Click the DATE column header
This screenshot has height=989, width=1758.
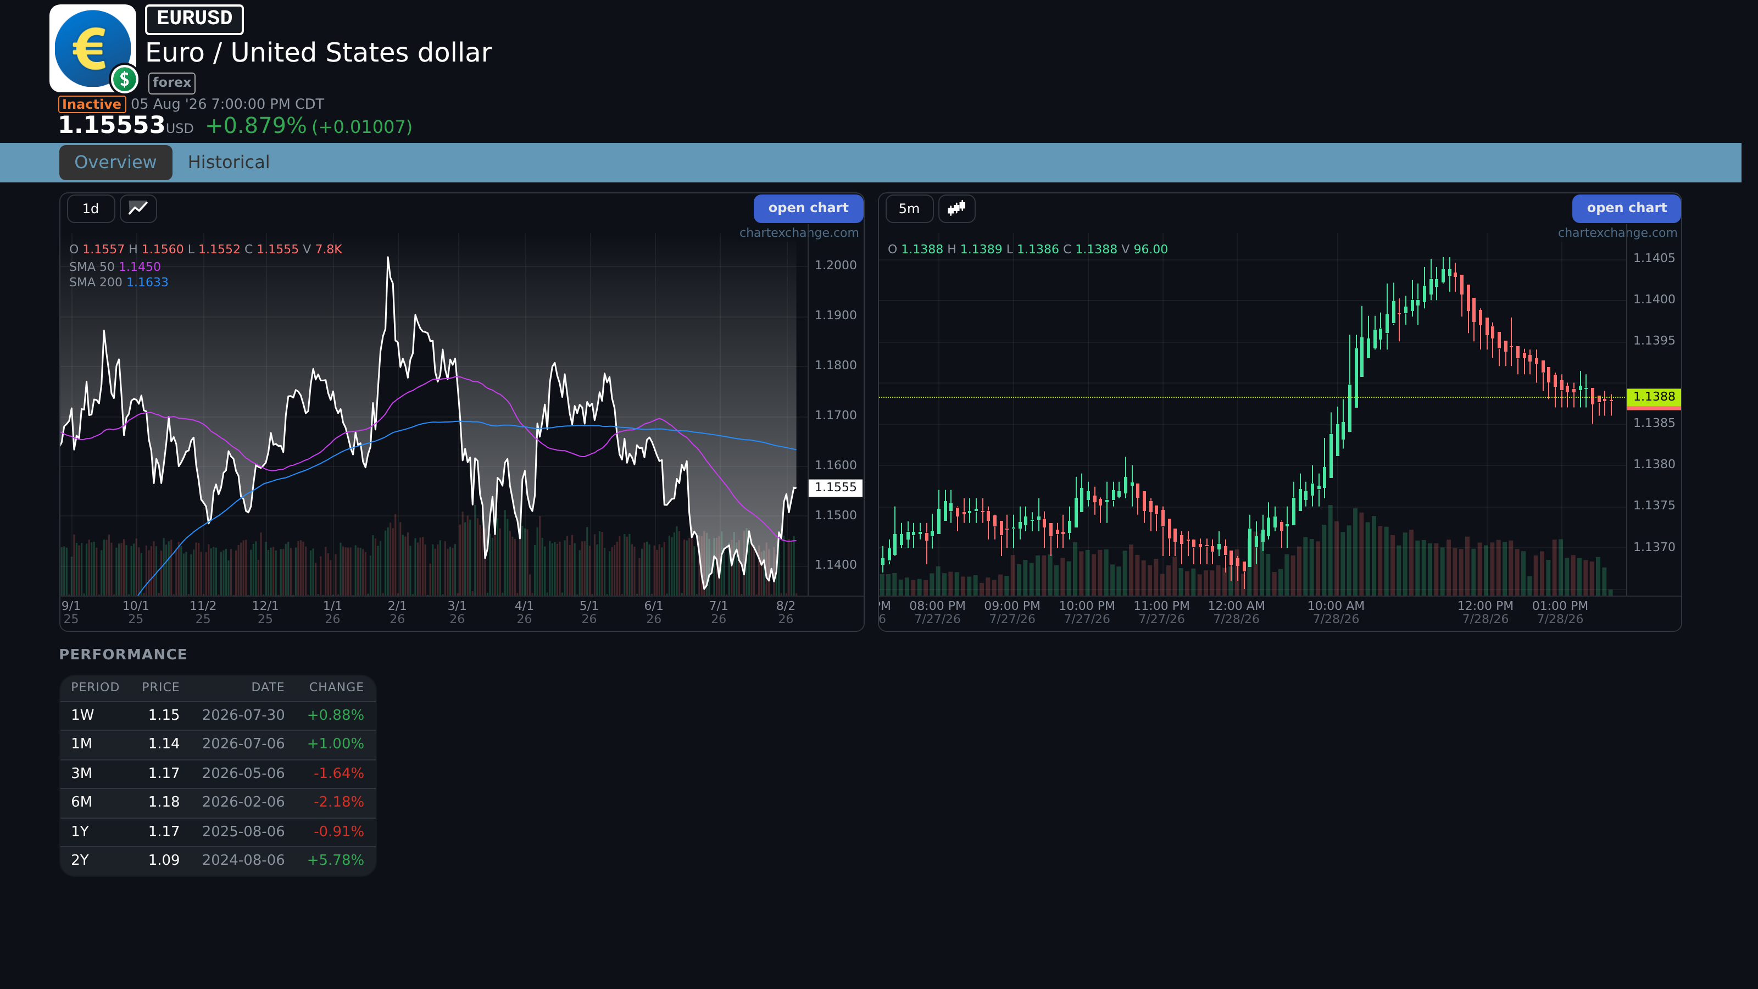click(268, 687)
